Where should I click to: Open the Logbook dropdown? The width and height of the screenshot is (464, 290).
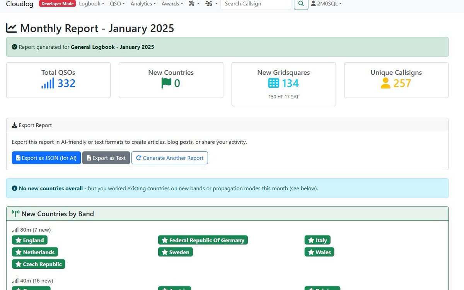[90, 3]
